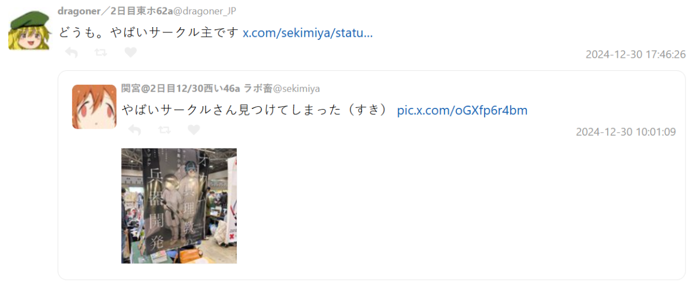The height and width of the screenshot is (300, 693).
Task: Open the x.com/sekimiya/statu... link
Action: click(308, 32)
